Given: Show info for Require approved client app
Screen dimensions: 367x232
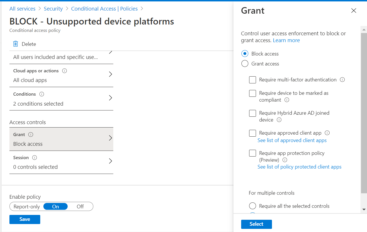Looking at the screenshot, I should [x=327, y=133].
